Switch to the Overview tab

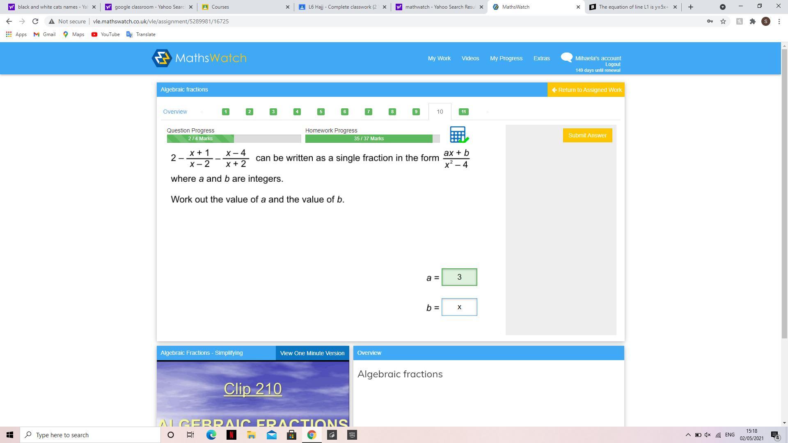click(x=175, y=112)
